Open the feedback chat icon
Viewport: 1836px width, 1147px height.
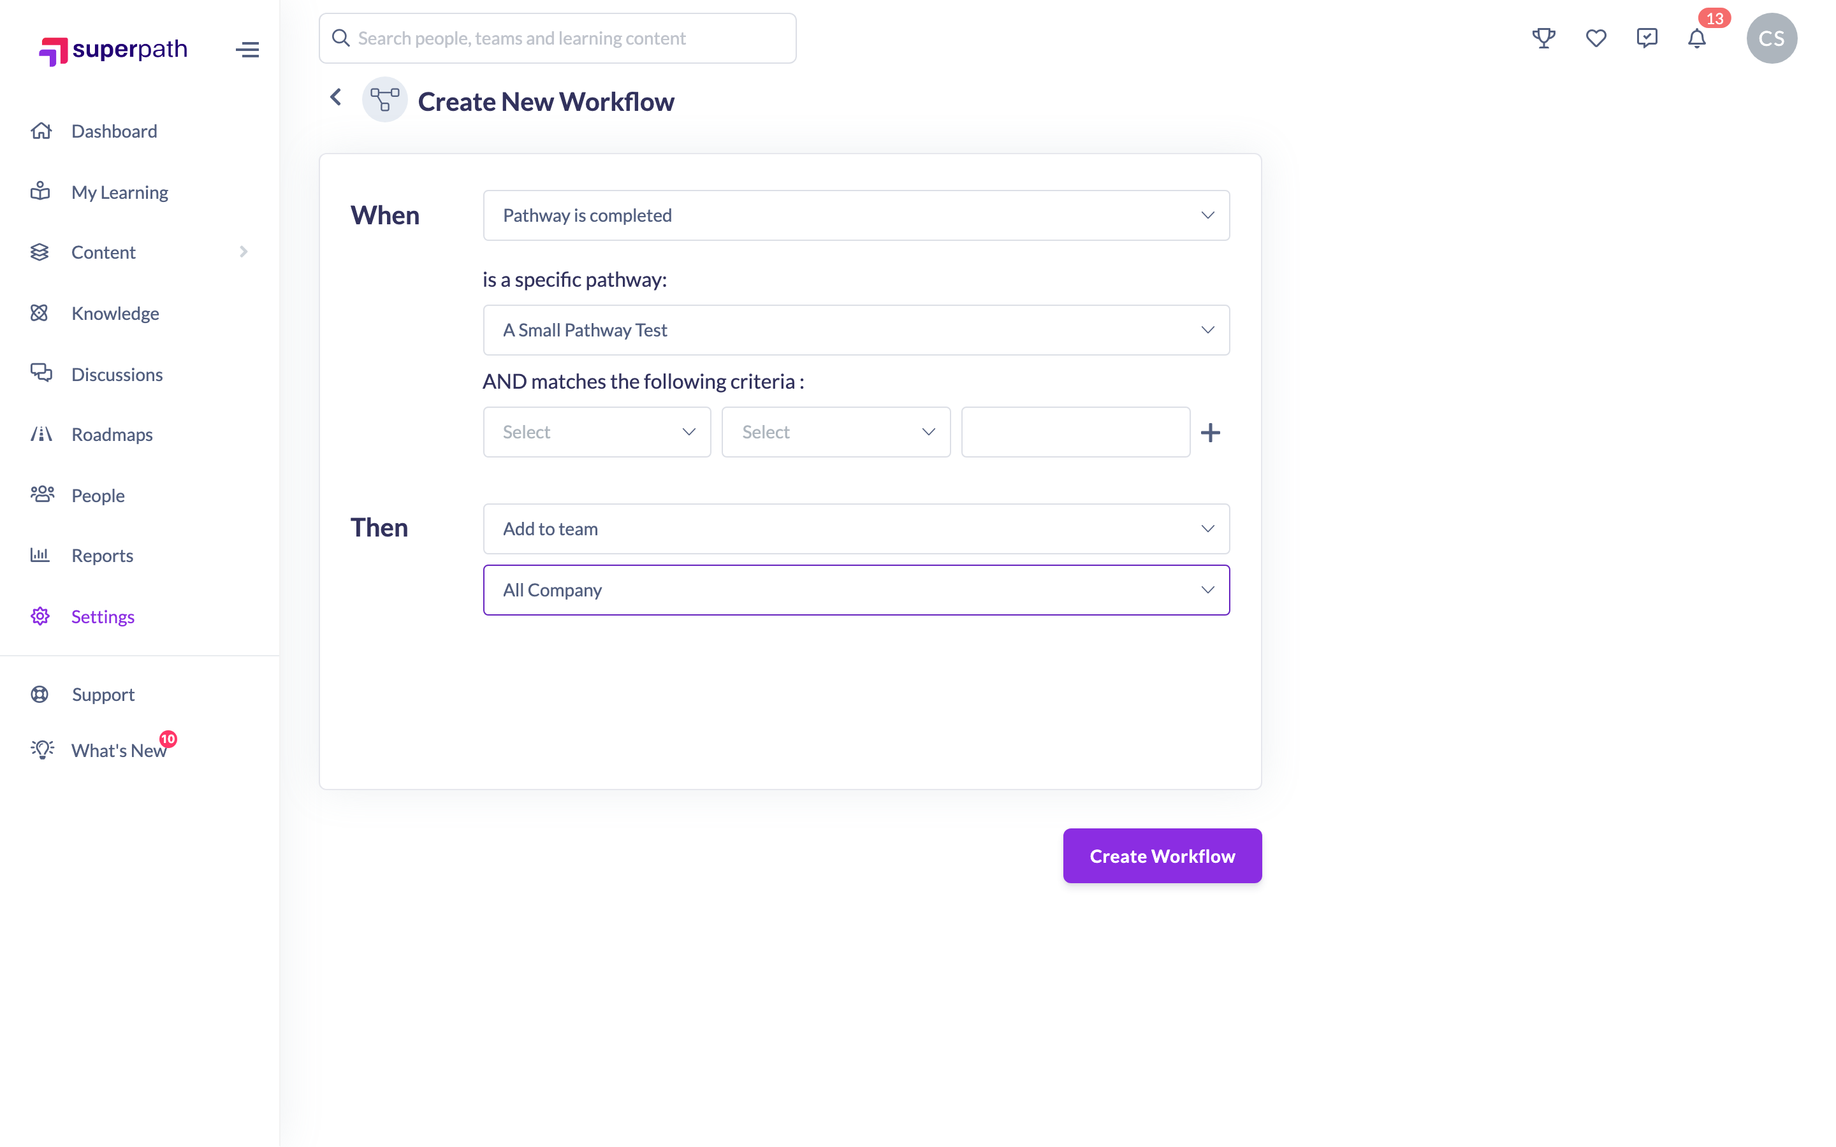coord(1646,38)
